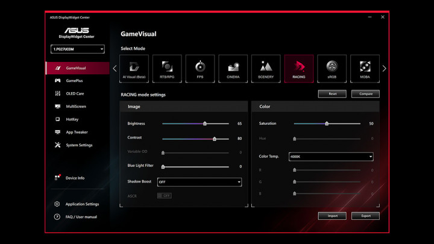Switch to App Tweaker section

[78, 132]
